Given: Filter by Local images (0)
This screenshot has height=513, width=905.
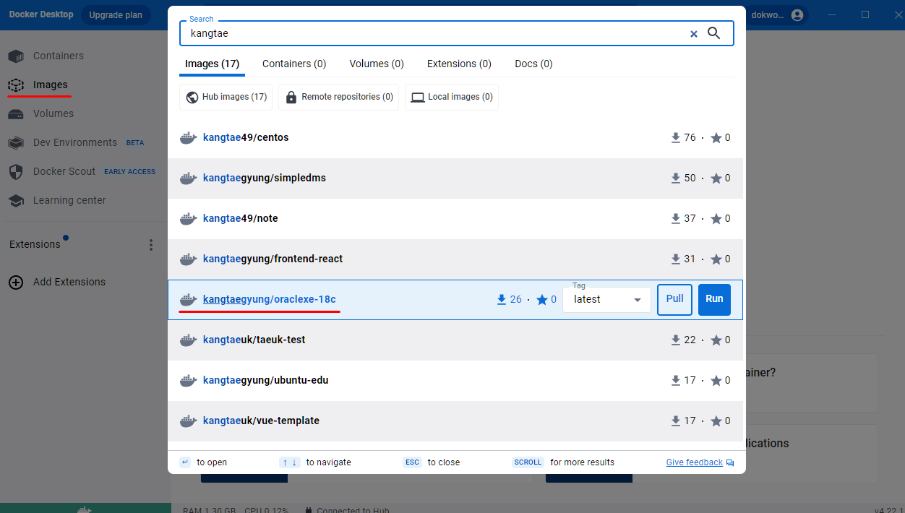Looking at the screenshot, I should coord(452,97).
